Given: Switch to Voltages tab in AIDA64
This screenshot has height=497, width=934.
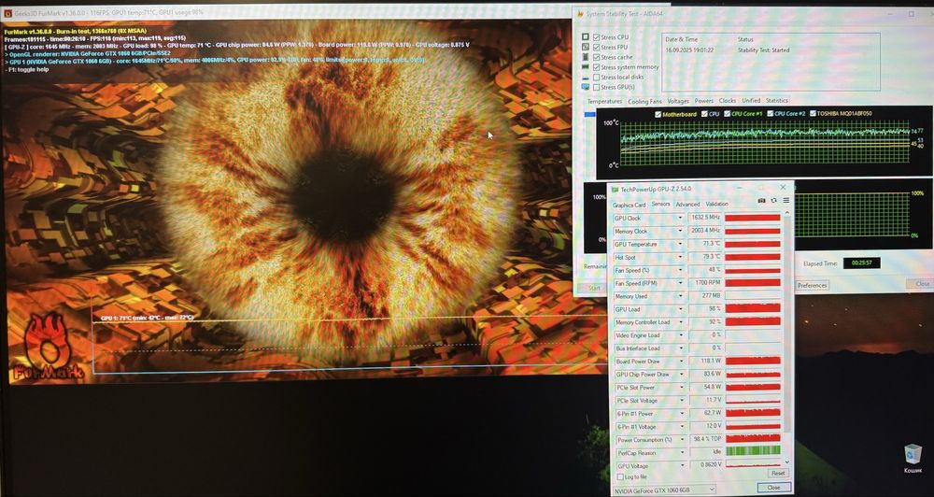Looking at the screenshot, I should pyautogui.click(x=678, y=101).
